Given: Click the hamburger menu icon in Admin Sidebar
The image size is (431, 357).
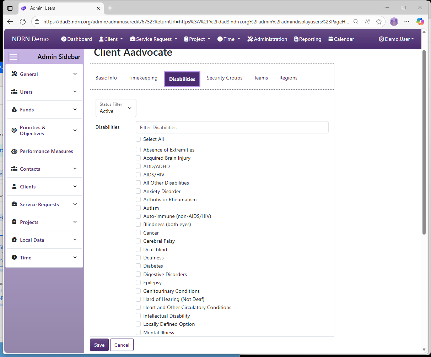Looking at the screenshot, I should pos(13,57).
